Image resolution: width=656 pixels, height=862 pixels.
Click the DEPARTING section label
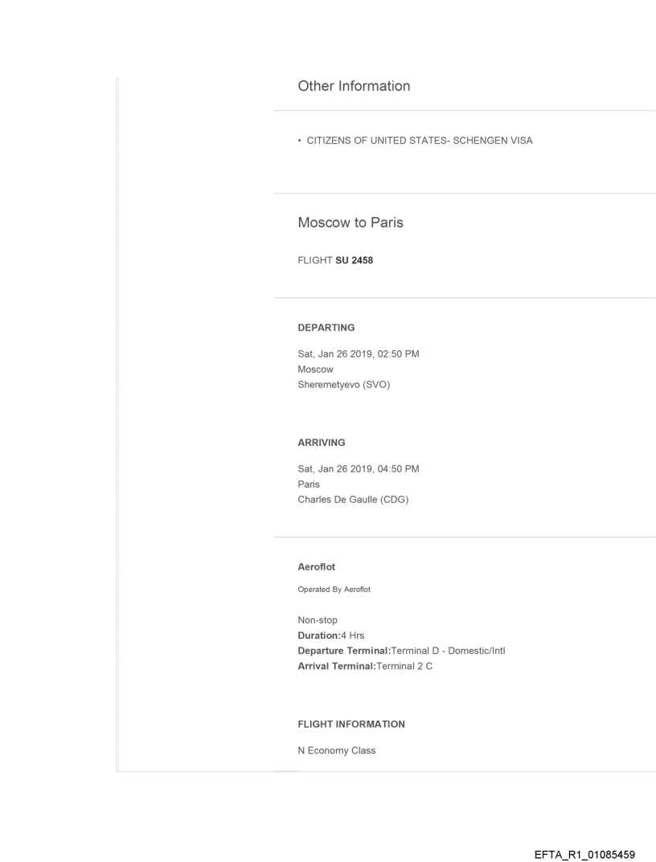click(326, 328)
